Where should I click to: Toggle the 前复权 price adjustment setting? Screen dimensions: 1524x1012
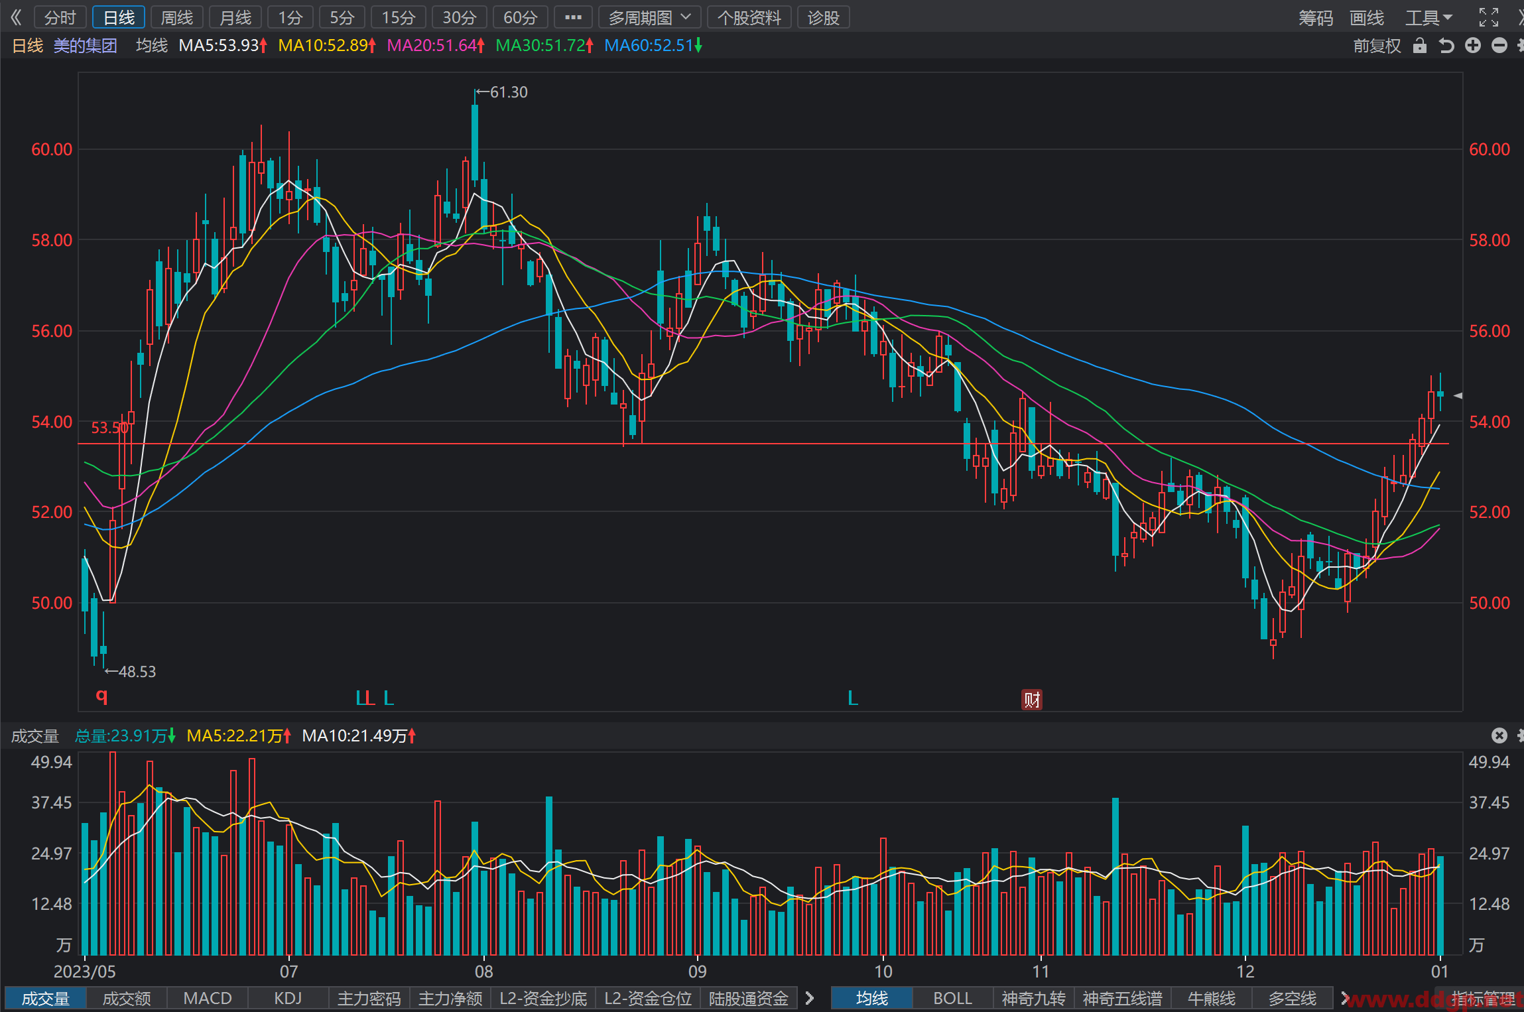point(1377,45)
